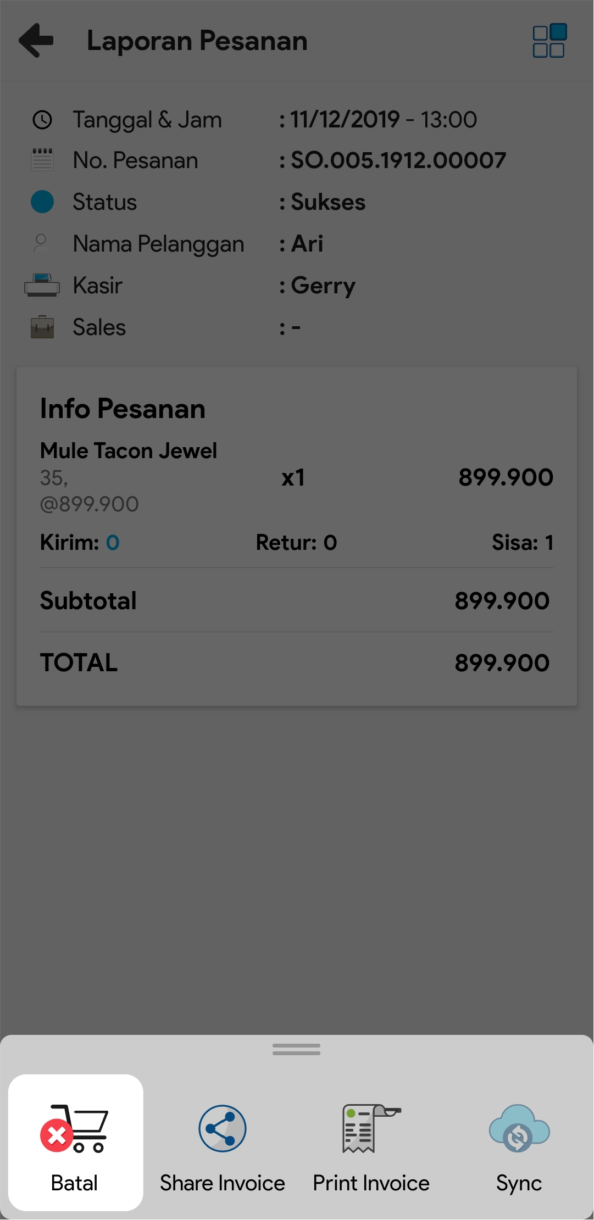Click the person icon beside Nama Pelanggan

pyautogui.click(x=41, y=243)
